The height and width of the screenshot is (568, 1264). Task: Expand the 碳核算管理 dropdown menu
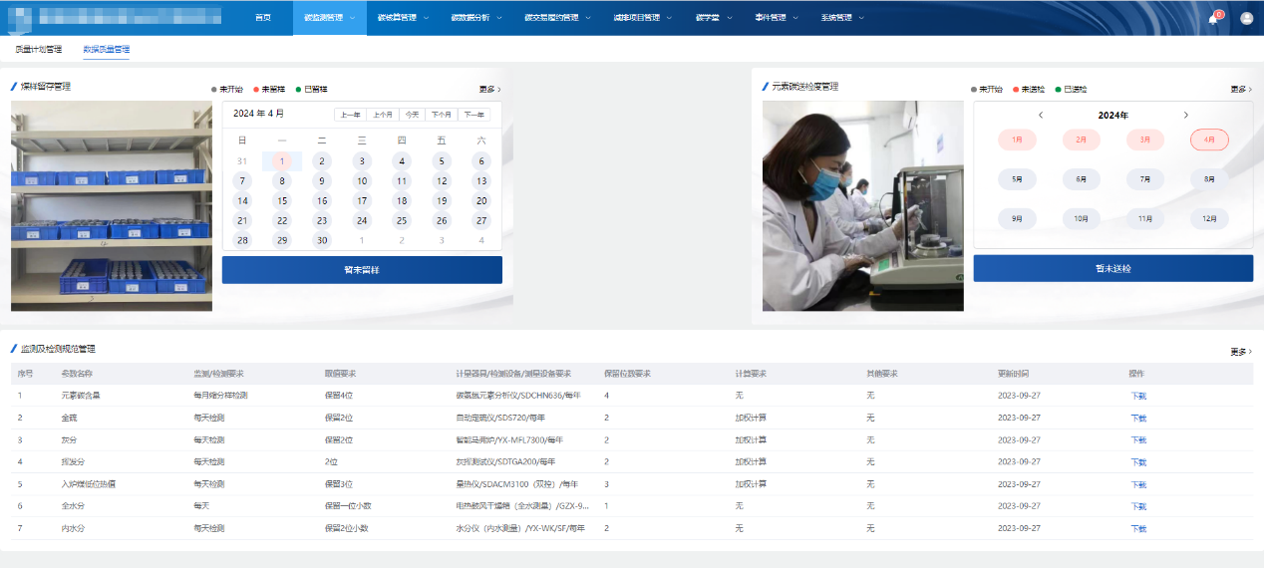pos(403,18)
